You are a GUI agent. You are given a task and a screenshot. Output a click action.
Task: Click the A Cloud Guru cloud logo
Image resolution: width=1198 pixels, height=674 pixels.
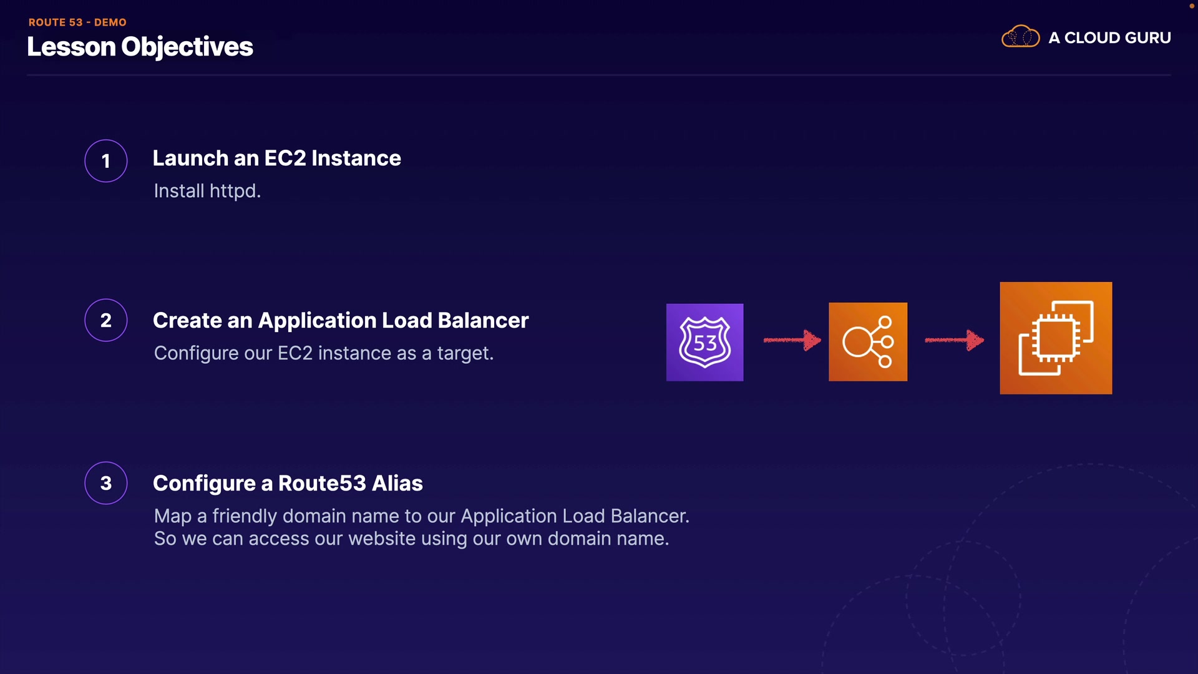coord(1020,37)
